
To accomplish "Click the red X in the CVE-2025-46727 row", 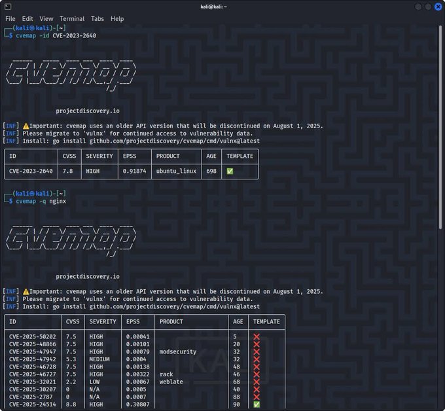I will tap(257, 374).
